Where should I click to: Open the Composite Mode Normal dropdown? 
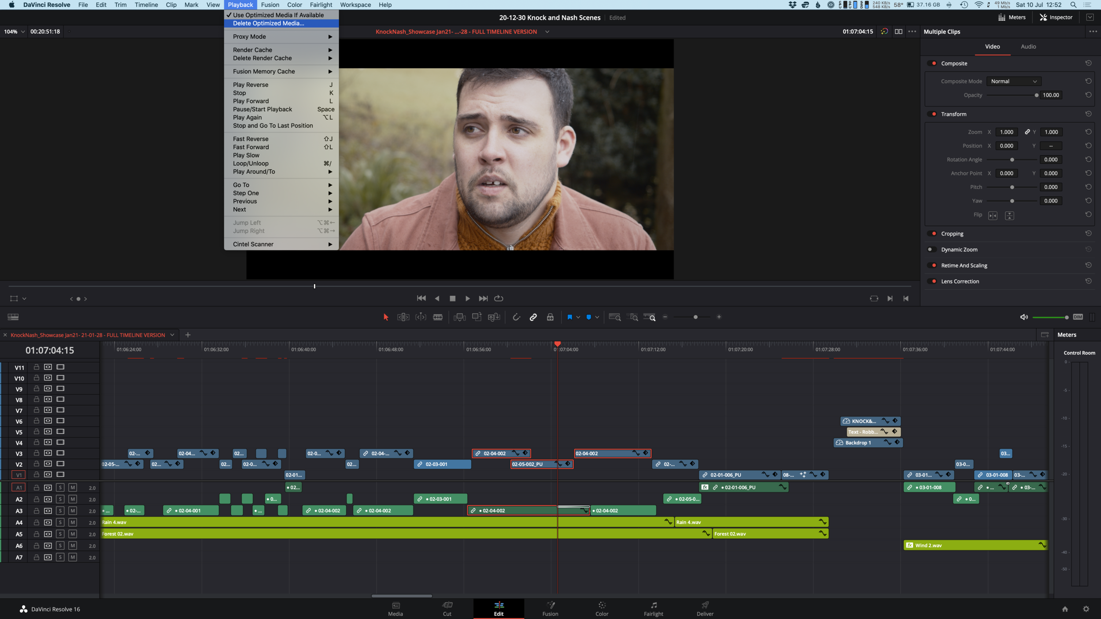[x=1014, y=81]
